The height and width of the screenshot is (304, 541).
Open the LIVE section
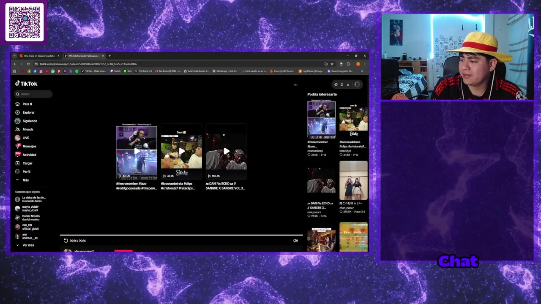(22, 138)
